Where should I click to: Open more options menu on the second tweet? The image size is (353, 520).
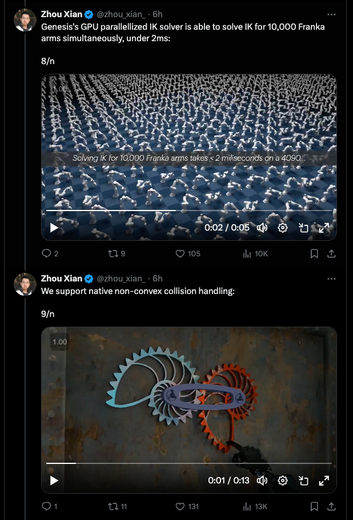331,278
